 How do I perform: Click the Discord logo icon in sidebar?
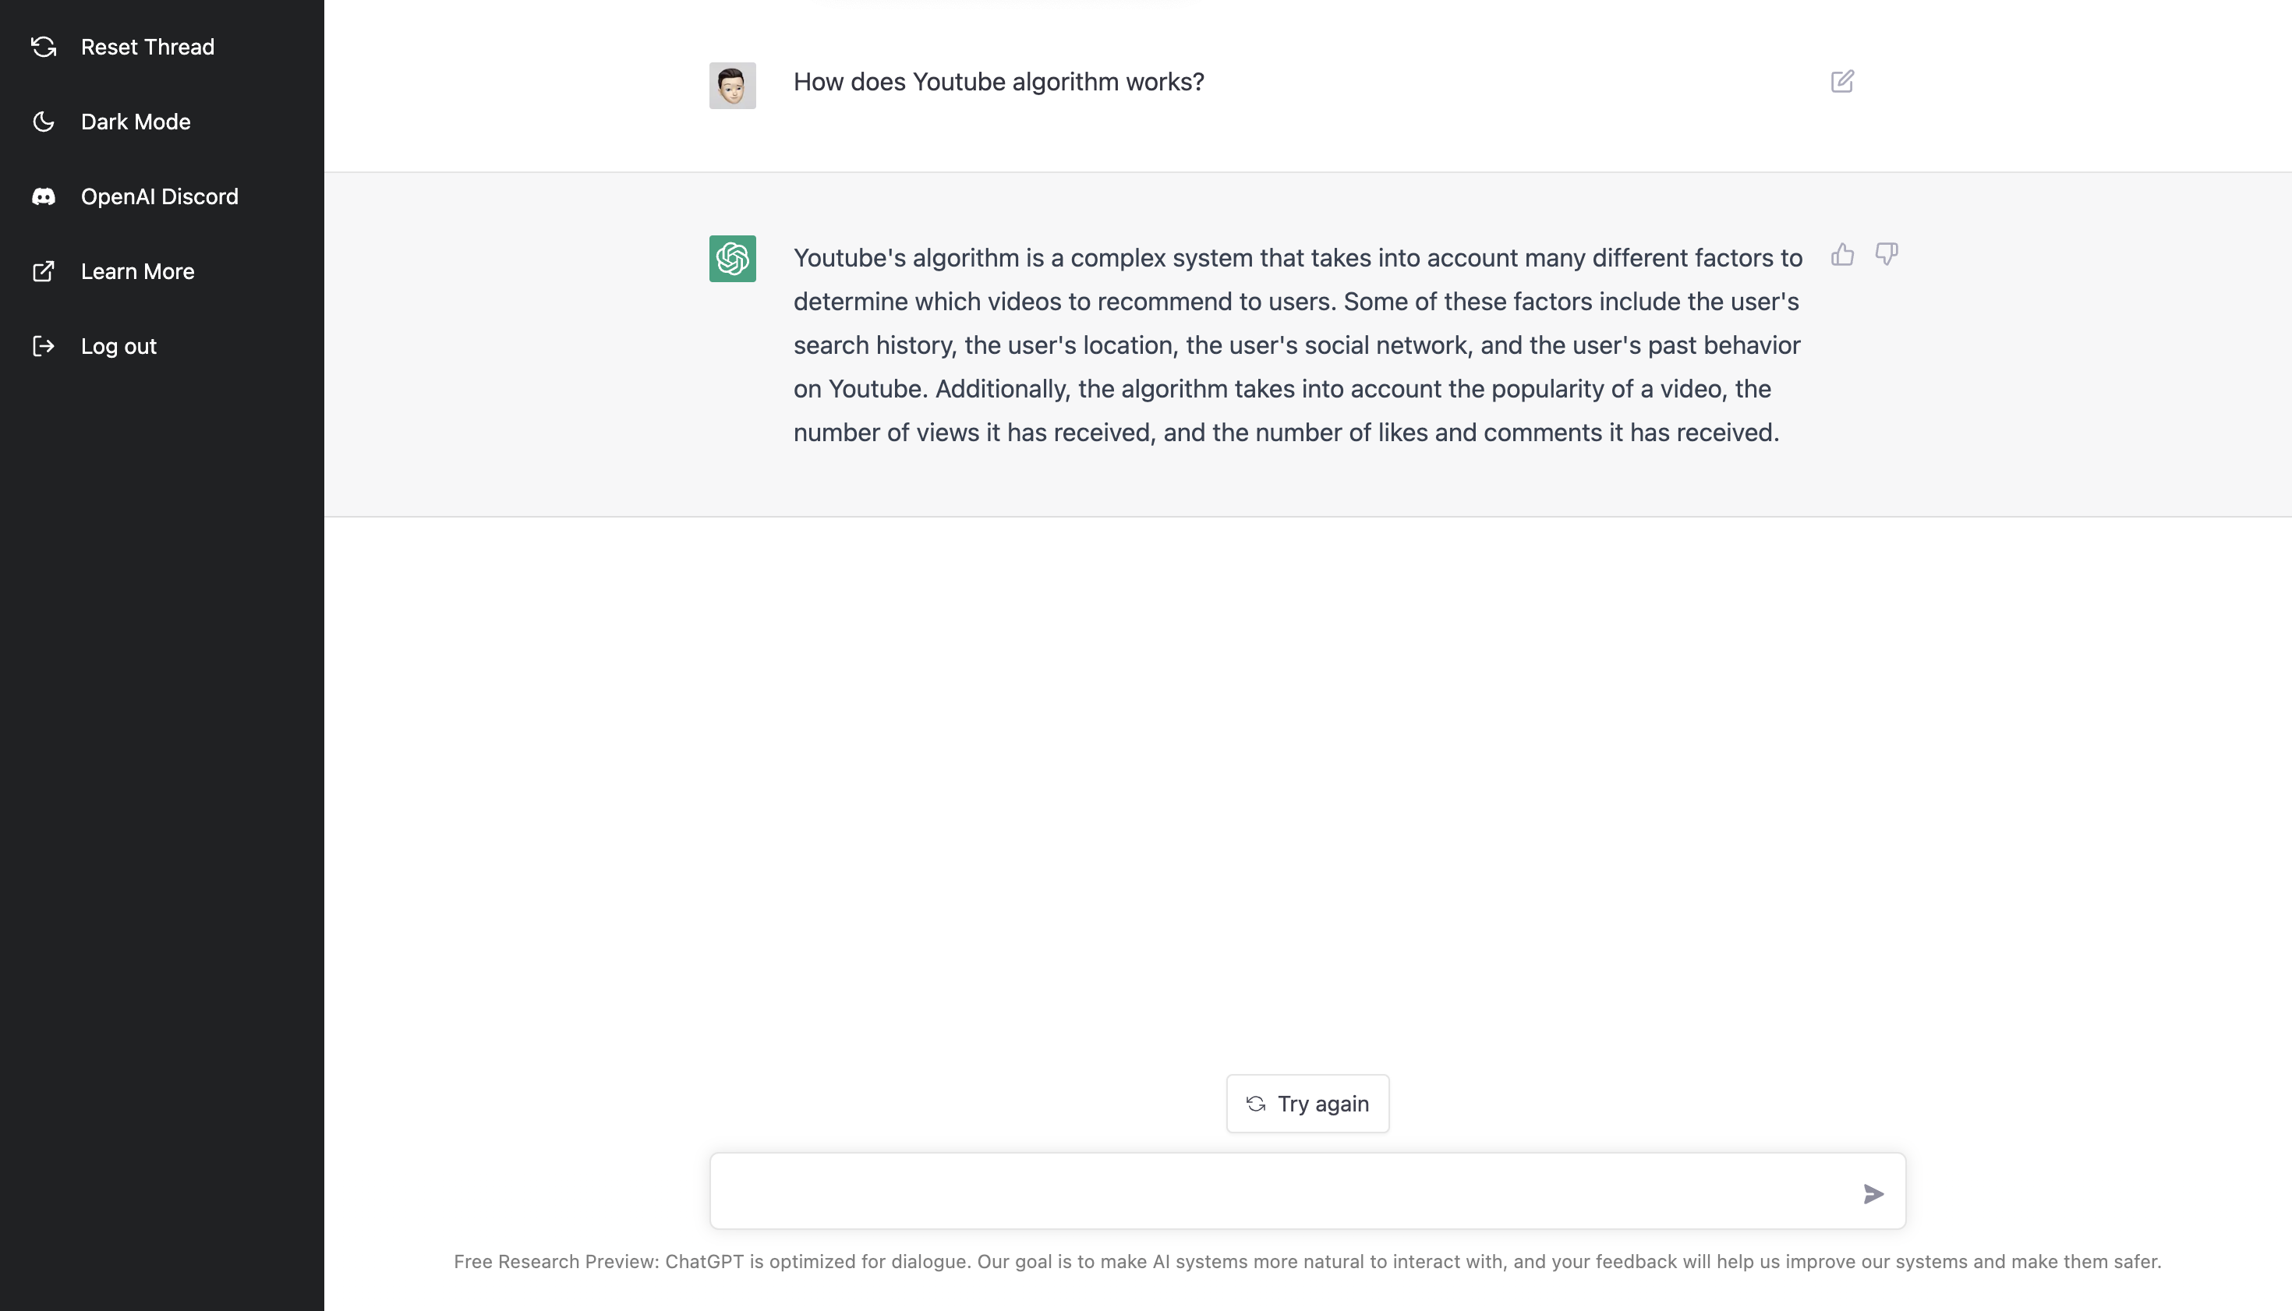43,196
